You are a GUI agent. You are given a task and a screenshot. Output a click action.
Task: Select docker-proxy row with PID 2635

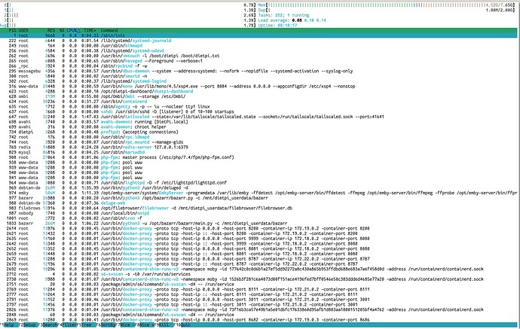(260, 239)
